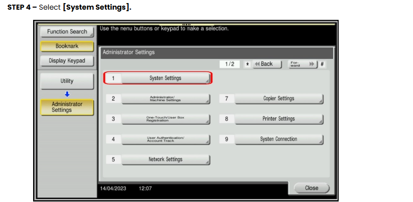Click the Function Search button
The height and width of the screenshot is (202, 413).
(x=67, y=32)
